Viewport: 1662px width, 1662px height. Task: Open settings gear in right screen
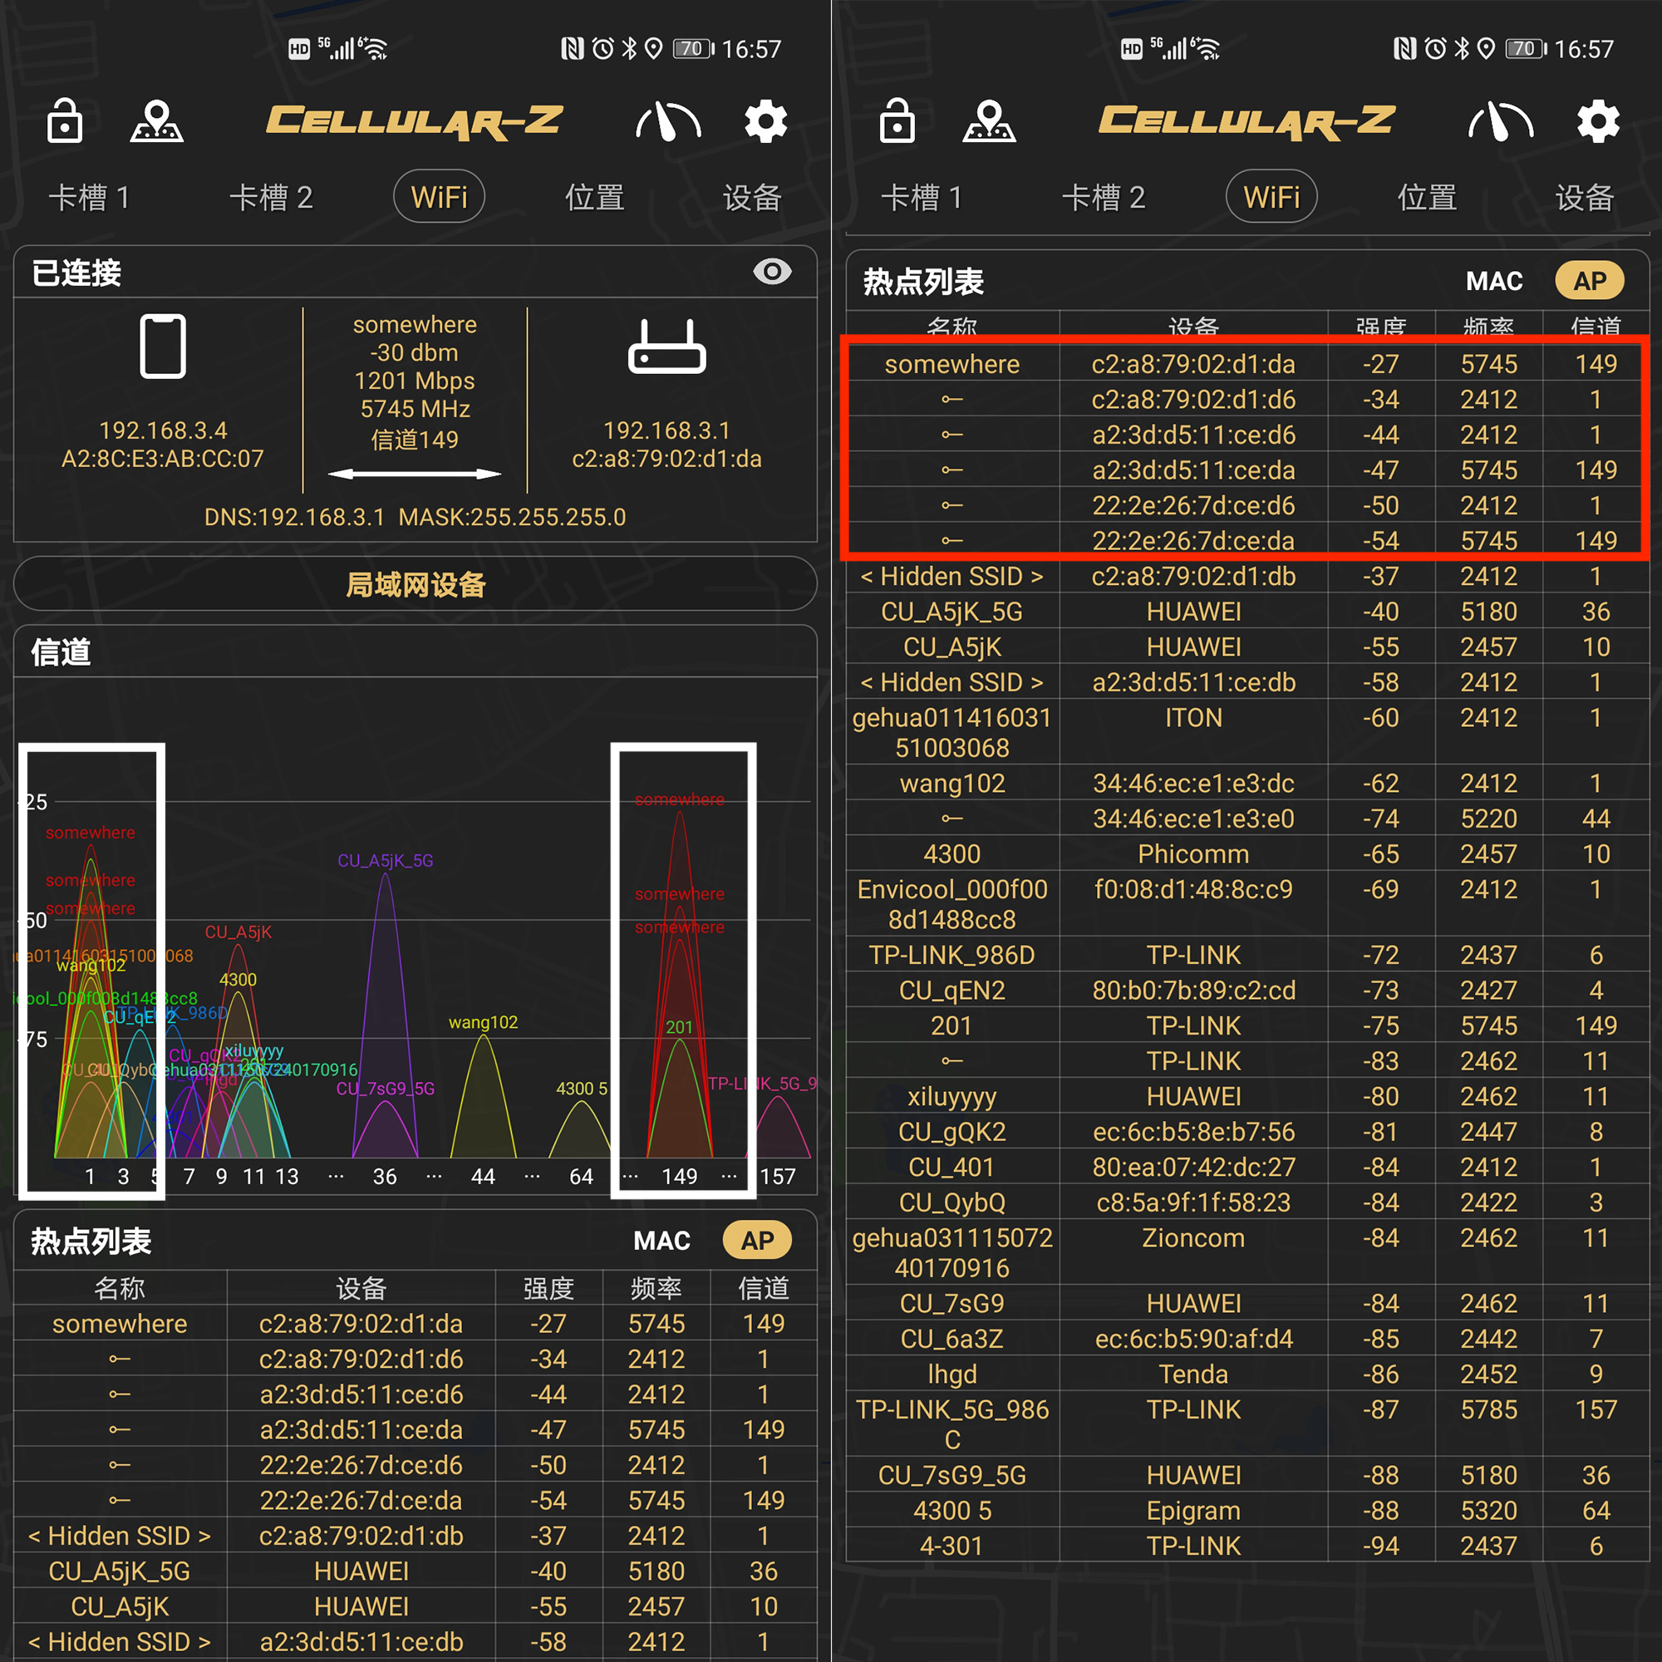pos(1597,121)
